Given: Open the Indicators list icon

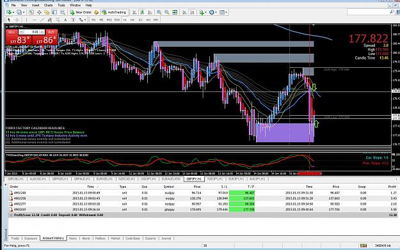Looking at the screenshot, I should (x=202, y=12).
